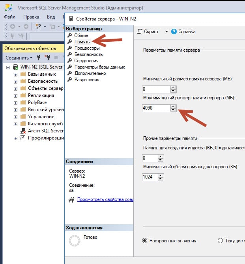
Task: Click the stop icon in Object Explorer toolbar
Action: click(56, 58)
